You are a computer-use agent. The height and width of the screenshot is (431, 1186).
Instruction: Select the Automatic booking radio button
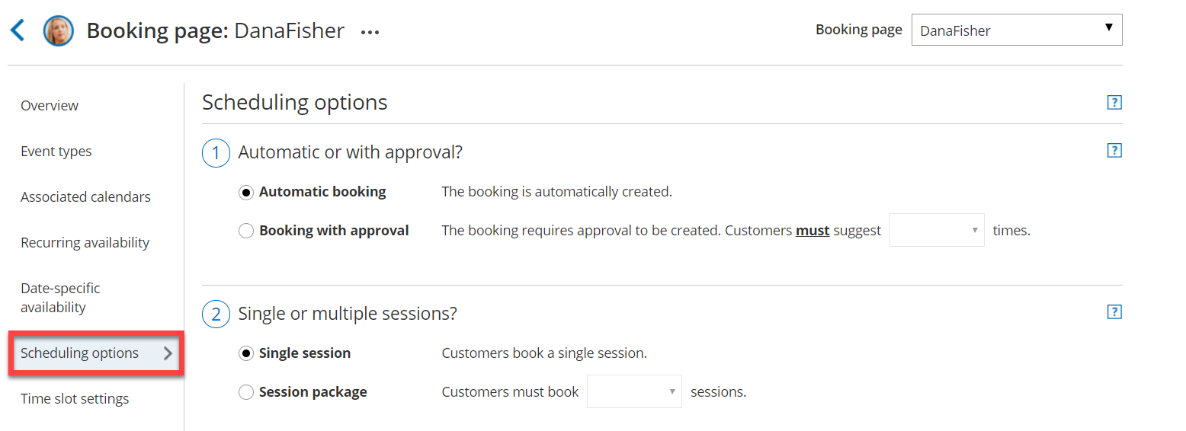pos(246,193)
